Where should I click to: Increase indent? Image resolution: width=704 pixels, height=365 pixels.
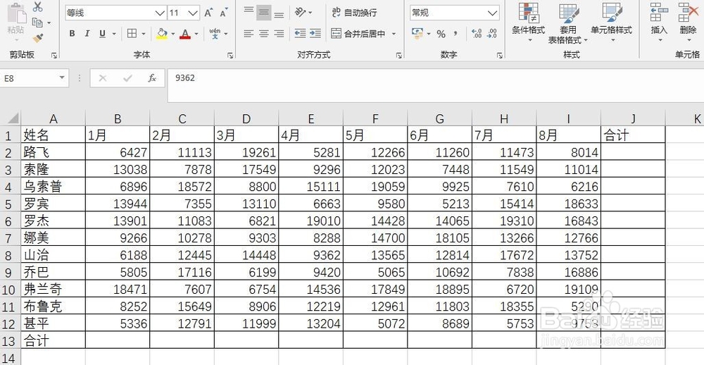315,33
